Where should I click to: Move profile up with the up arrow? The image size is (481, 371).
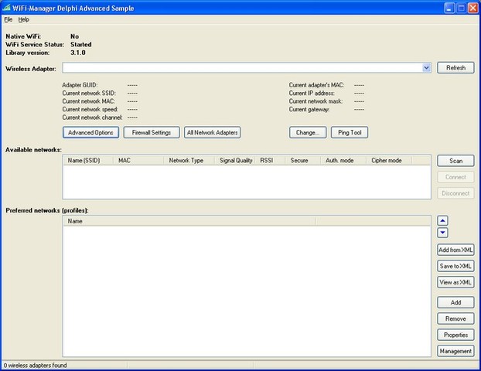[442, 220]
